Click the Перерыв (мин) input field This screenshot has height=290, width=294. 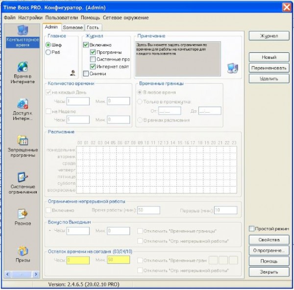tap(225, 210)
